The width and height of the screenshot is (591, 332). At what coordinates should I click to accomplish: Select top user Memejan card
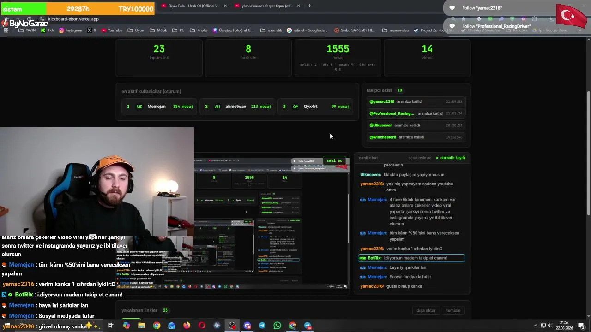point(160,107)
